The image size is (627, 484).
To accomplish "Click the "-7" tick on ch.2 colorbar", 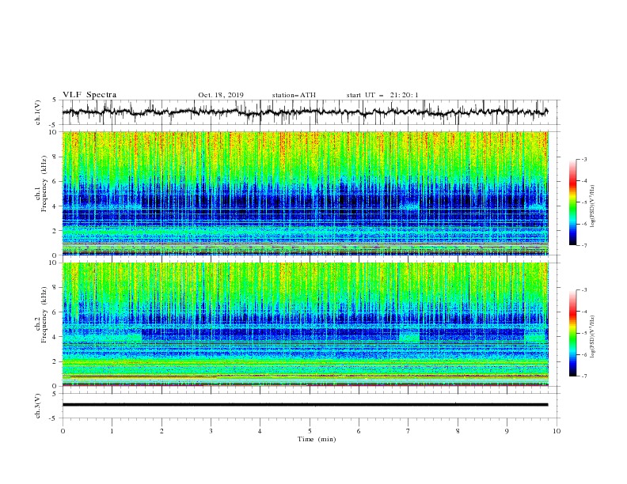I will click(584, 376).
